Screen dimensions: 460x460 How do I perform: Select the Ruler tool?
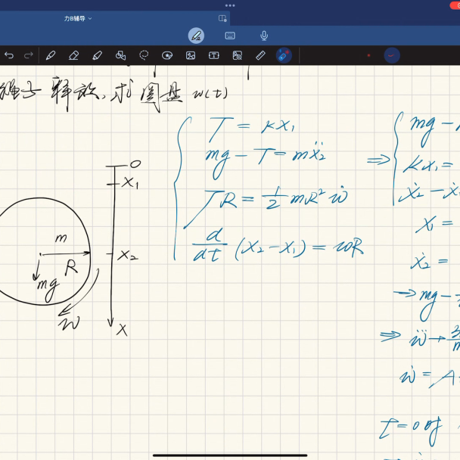[260, 55]
